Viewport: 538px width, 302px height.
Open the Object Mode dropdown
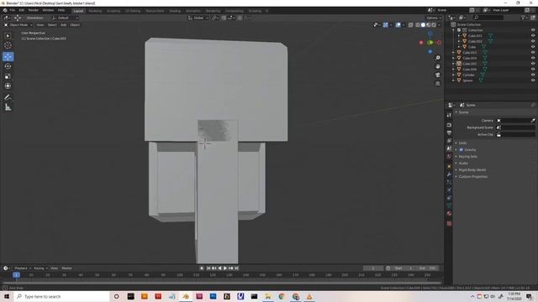[x=18, y=25]
